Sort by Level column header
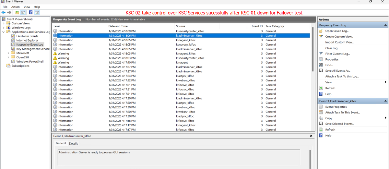 pyautogui.click(x=79, y=26)
